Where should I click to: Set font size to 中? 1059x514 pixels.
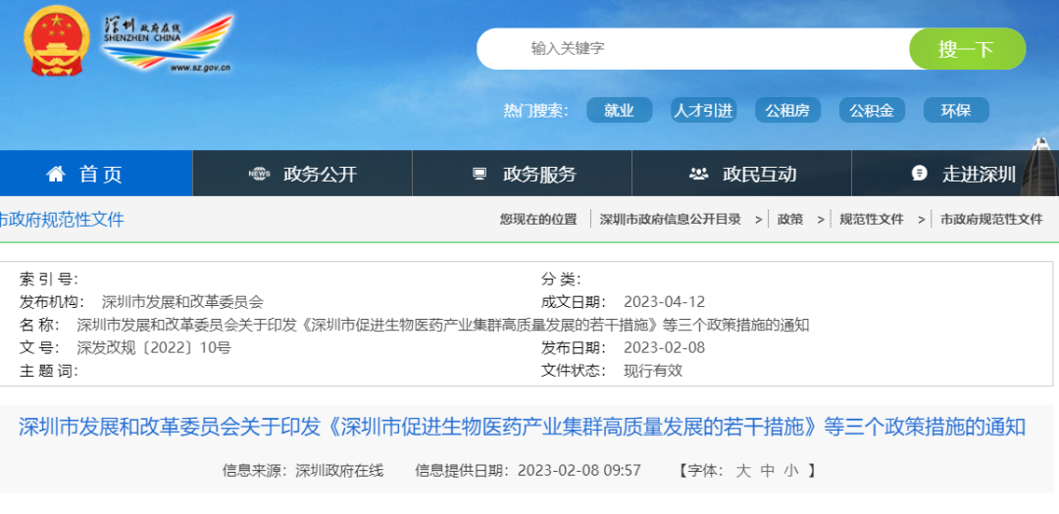click(x=768, y=471)
